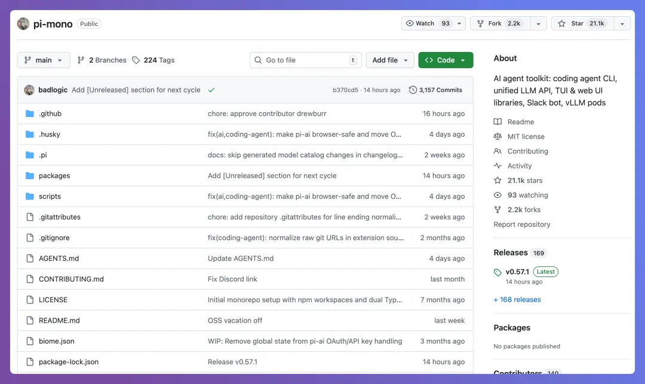Open 'chore: approve contributor drewburr' commit message
This screenshot has height=384, width=645.
(x=267, y=113)
